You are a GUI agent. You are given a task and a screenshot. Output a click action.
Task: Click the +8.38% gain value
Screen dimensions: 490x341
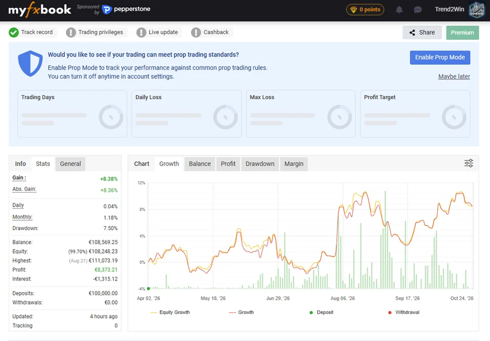109,179
